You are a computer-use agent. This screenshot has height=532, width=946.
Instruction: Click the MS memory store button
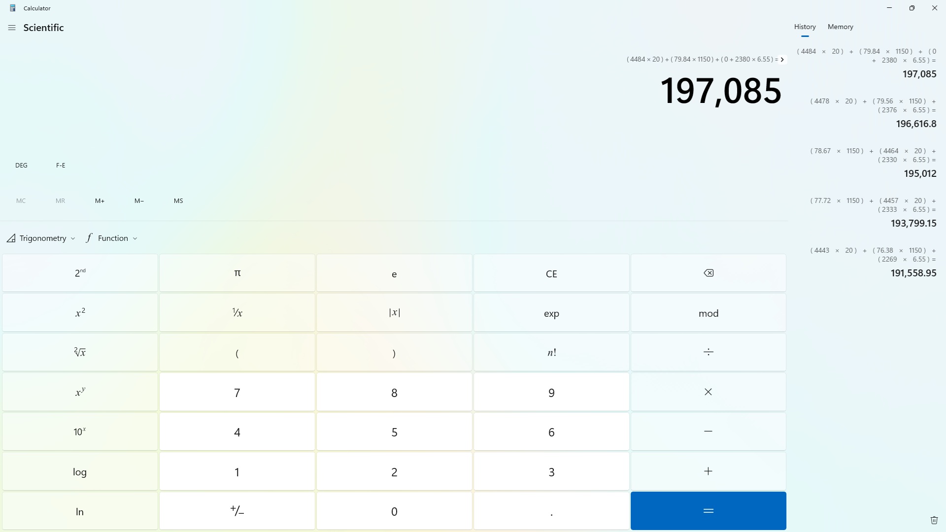(178, 201)
